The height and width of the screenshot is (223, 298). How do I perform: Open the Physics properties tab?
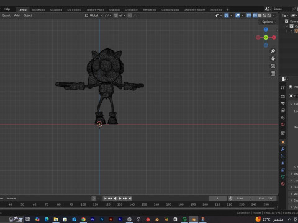coord(283,163)
